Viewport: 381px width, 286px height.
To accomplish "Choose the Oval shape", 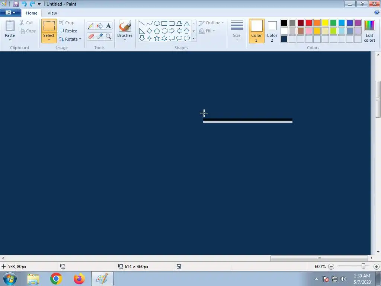I will point(157,23).
